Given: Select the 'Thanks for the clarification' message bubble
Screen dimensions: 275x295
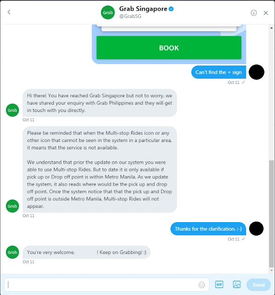Looking at the screenshot, I should point(208,229).
